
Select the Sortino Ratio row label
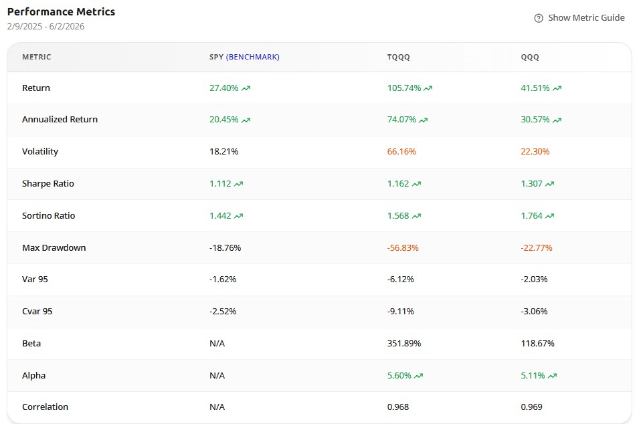[x=48, y=215]
